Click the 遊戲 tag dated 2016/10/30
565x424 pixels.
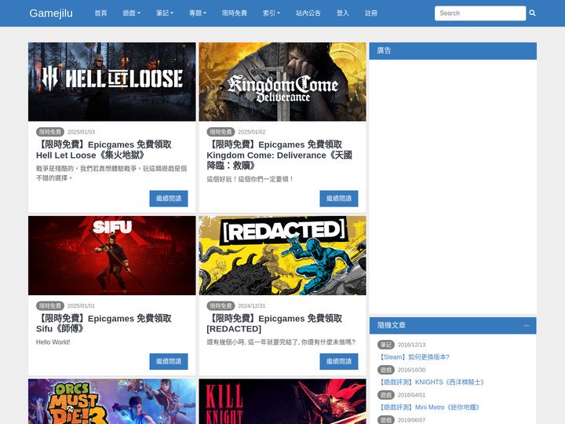pos(386,370)
